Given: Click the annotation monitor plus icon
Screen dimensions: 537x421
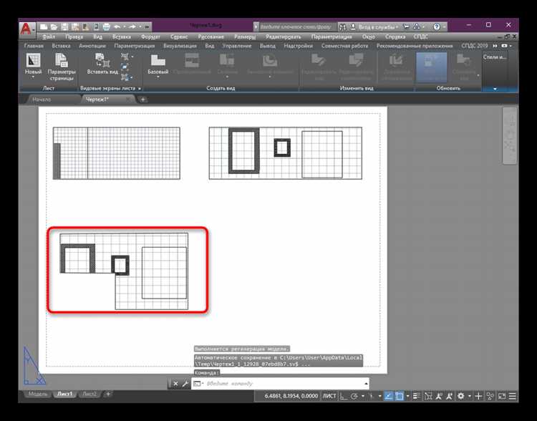Looking at the screenshot, I should (478, 397).
